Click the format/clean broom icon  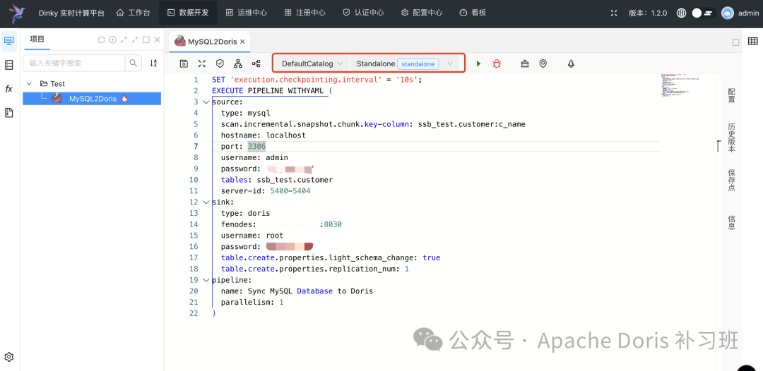(x=524, y=63)
